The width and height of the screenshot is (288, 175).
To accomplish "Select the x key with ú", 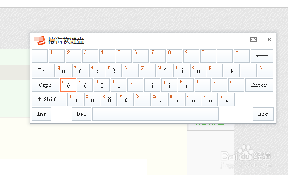I will (x=92, y=100).
